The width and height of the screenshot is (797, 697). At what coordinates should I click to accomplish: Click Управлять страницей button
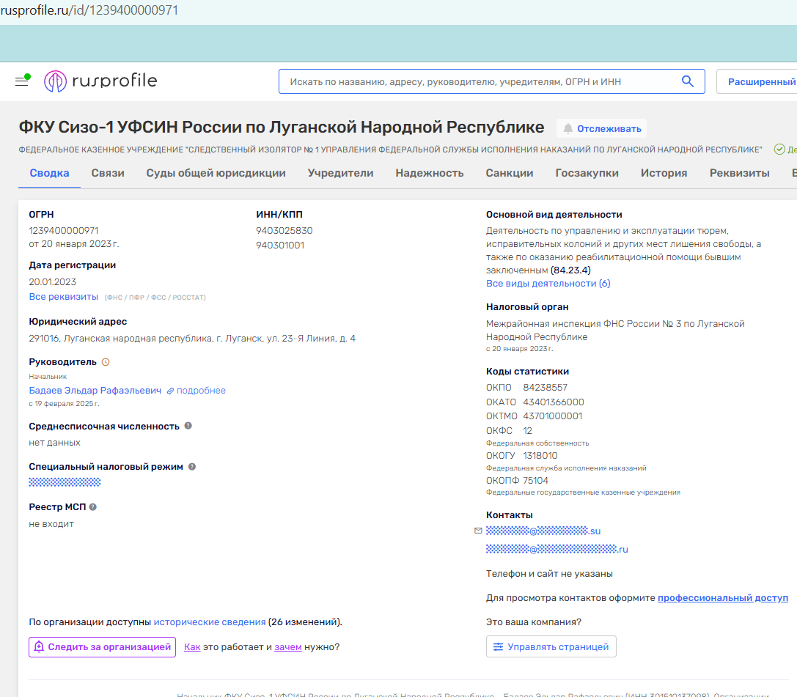[x=551, y=646]
